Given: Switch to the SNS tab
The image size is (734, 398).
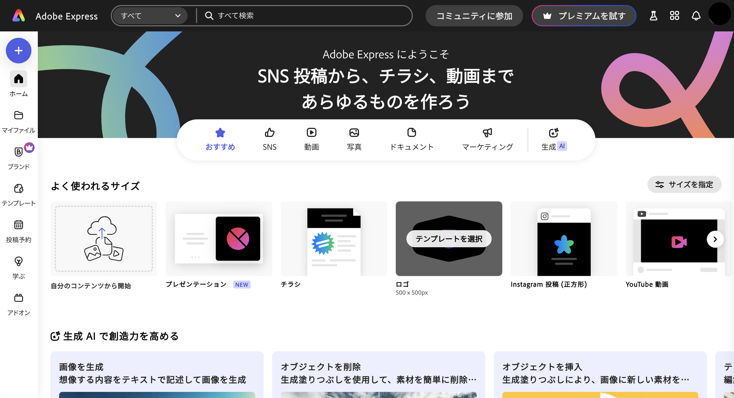Looking at the screenshot, I should point(269,139).
